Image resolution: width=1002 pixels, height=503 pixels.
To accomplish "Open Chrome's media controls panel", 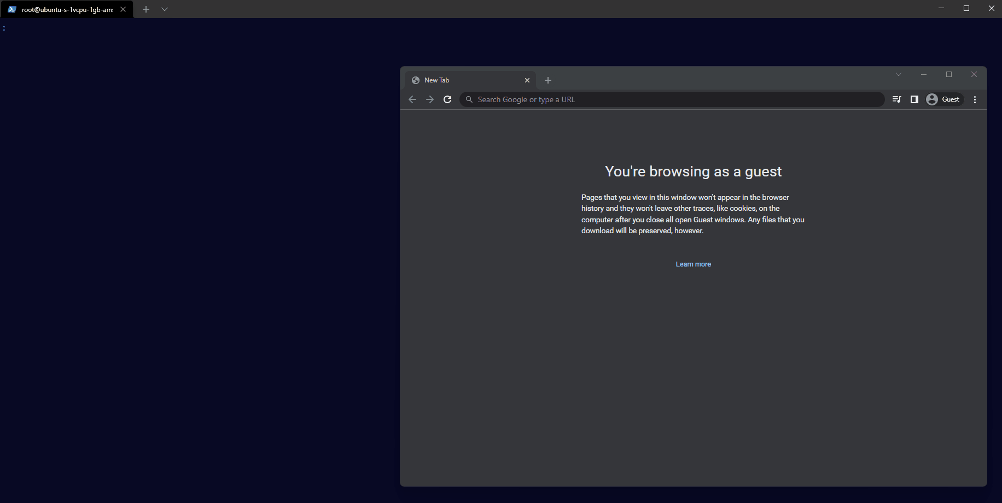I will [897, 99].
